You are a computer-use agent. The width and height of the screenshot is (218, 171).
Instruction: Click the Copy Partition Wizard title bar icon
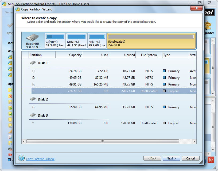(x=18, y=9)
